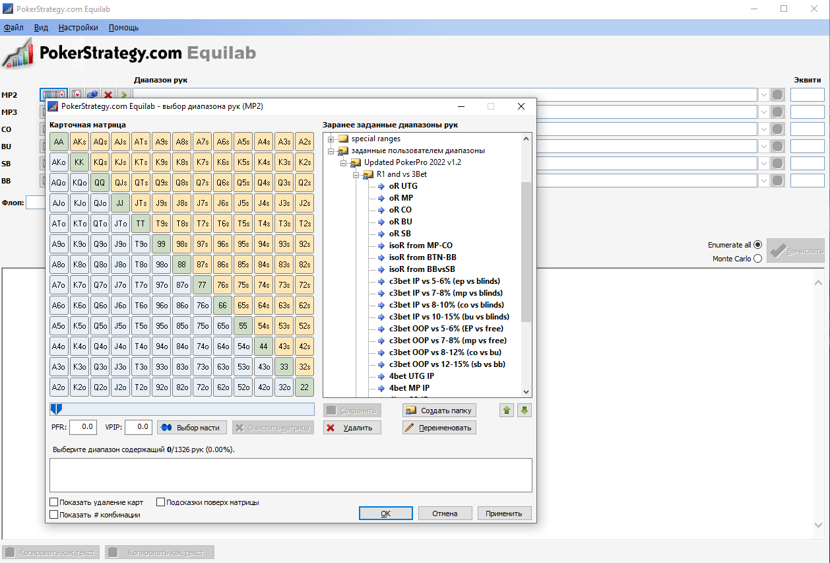This screenshot has width=830, height=563.
Task: Open the Вид menu
Action: click(41, 28)
